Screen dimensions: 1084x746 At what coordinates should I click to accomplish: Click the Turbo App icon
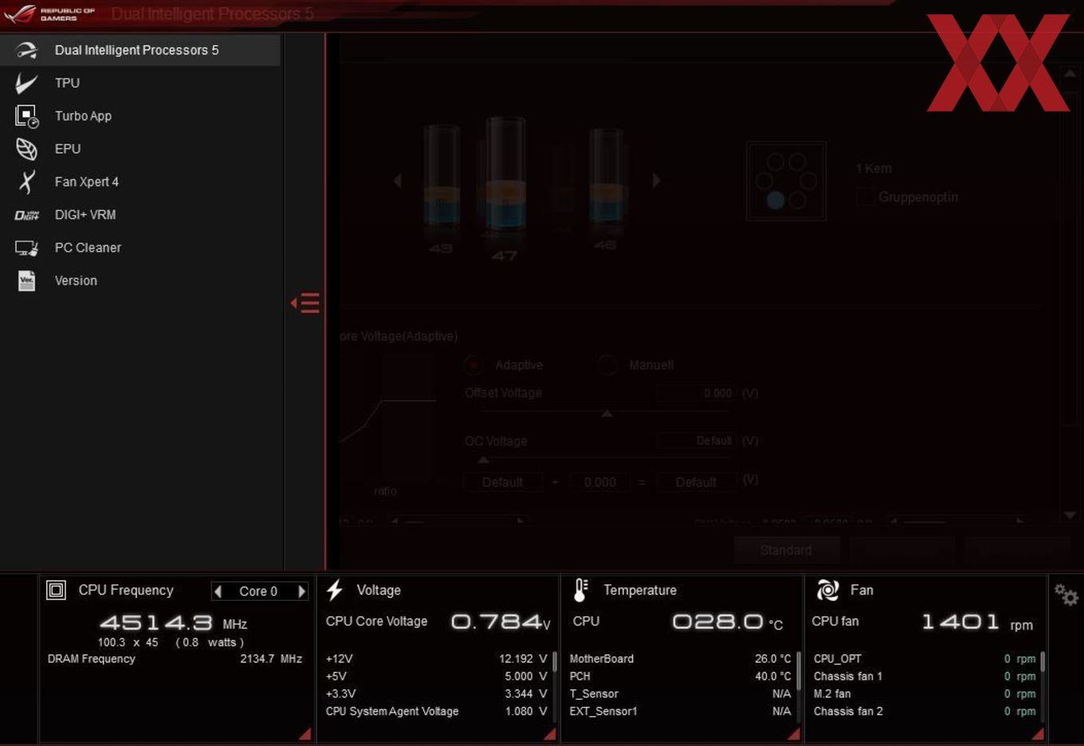27,116
